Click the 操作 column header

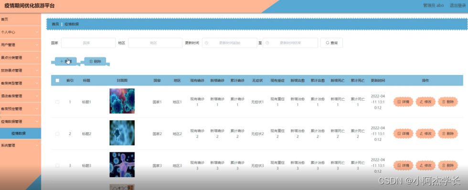425,81
